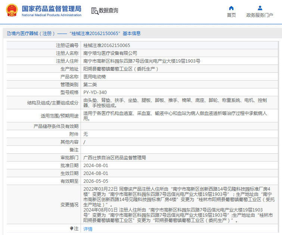Select effective date value in 生效日期 row
Viewport: 282px width, 235px height.
(x=95, y=173)
